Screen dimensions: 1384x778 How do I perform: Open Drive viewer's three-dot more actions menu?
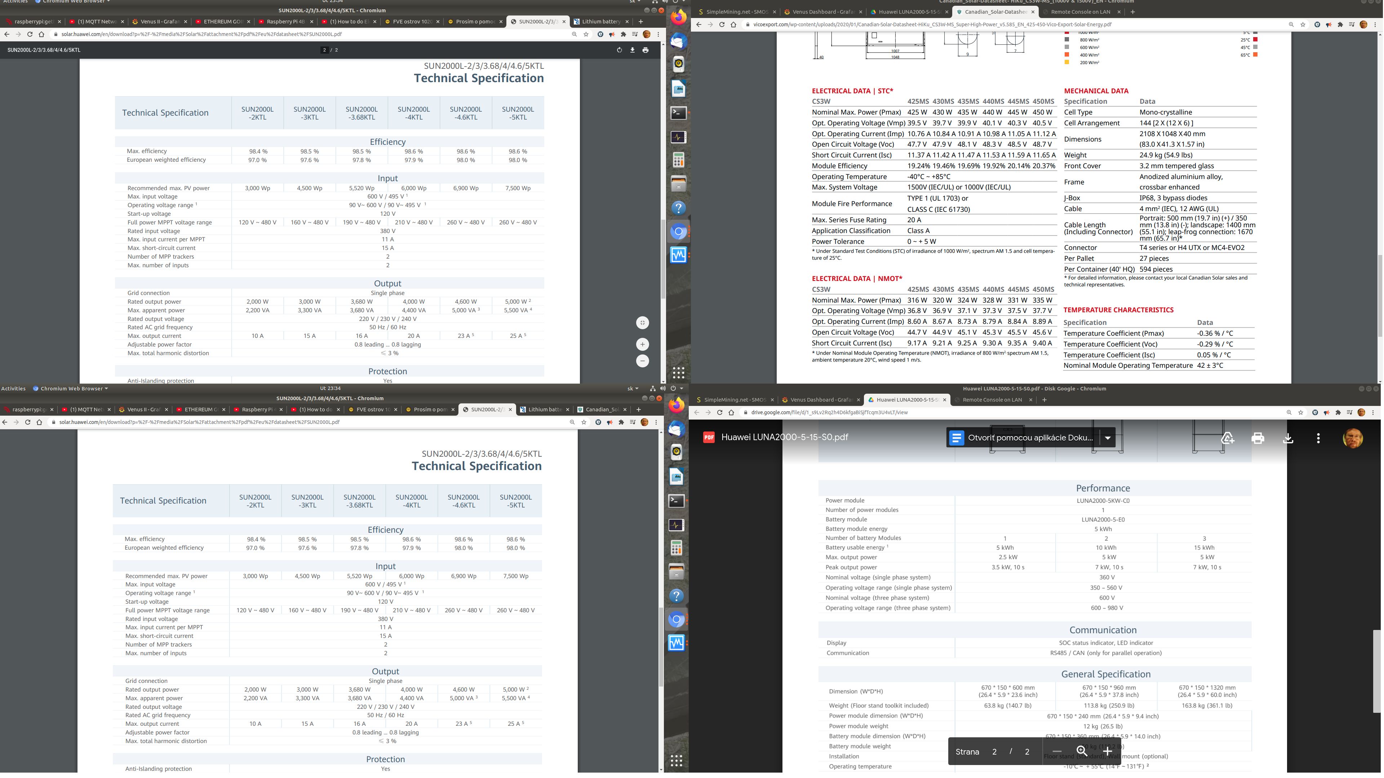(1318, 438)
